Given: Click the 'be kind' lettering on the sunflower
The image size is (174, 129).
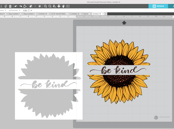Looking at the screenshot, I should click(118, 70).
